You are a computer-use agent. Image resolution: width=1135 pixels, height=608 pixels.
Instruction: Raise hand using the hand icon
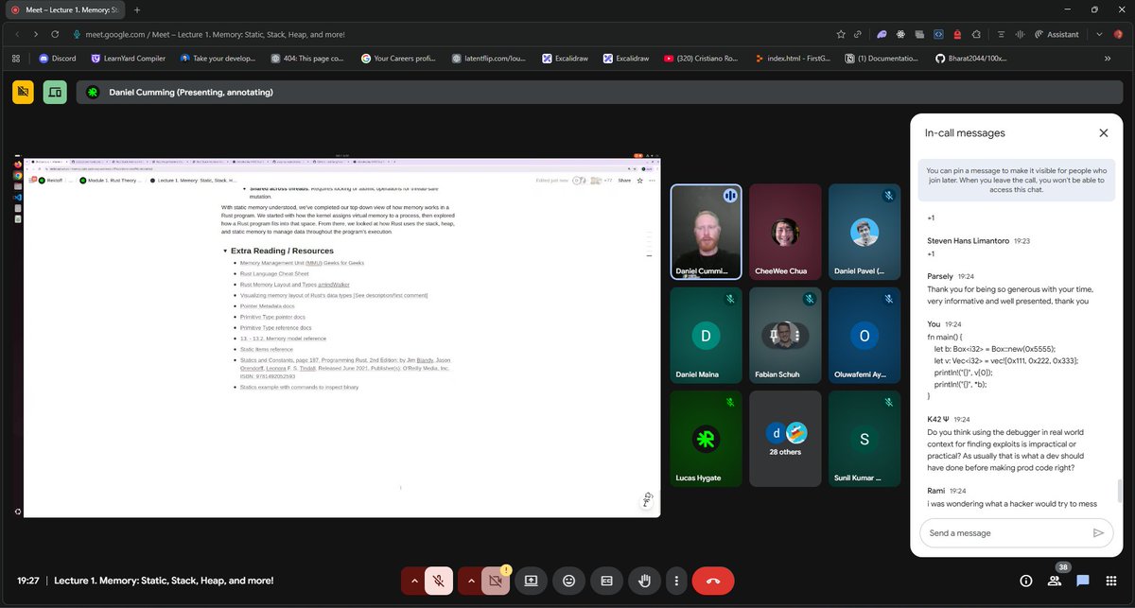tap(644, 581)
